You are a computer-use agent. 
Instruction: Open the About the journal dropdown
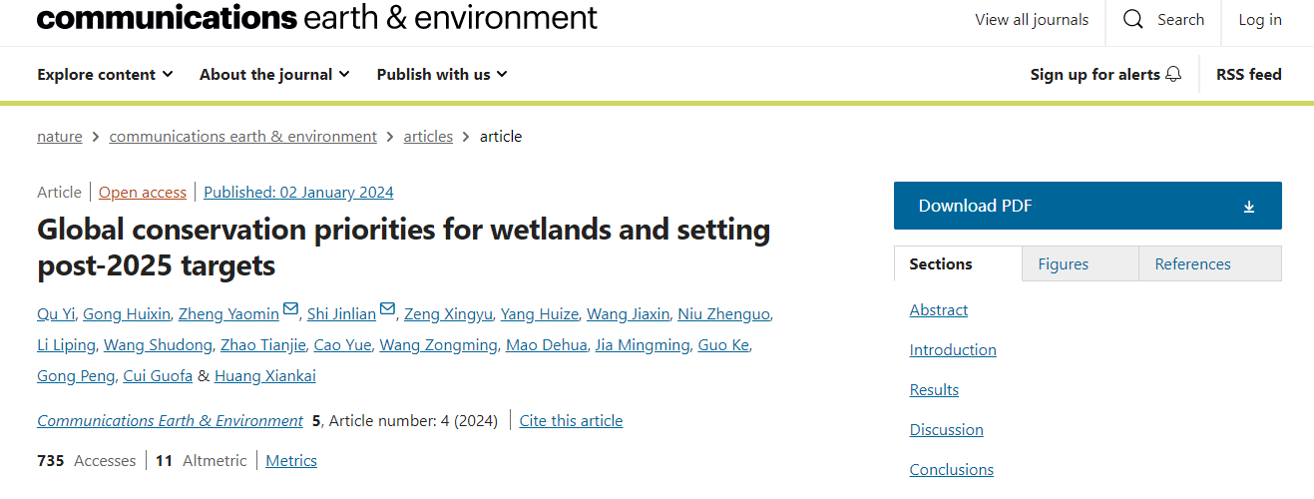click(x=274, y=74)
